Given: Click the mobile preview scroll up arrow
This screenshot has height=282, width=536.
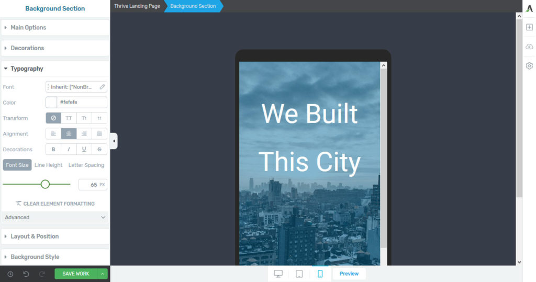Looking at the screenshot, I should point(384,65).
